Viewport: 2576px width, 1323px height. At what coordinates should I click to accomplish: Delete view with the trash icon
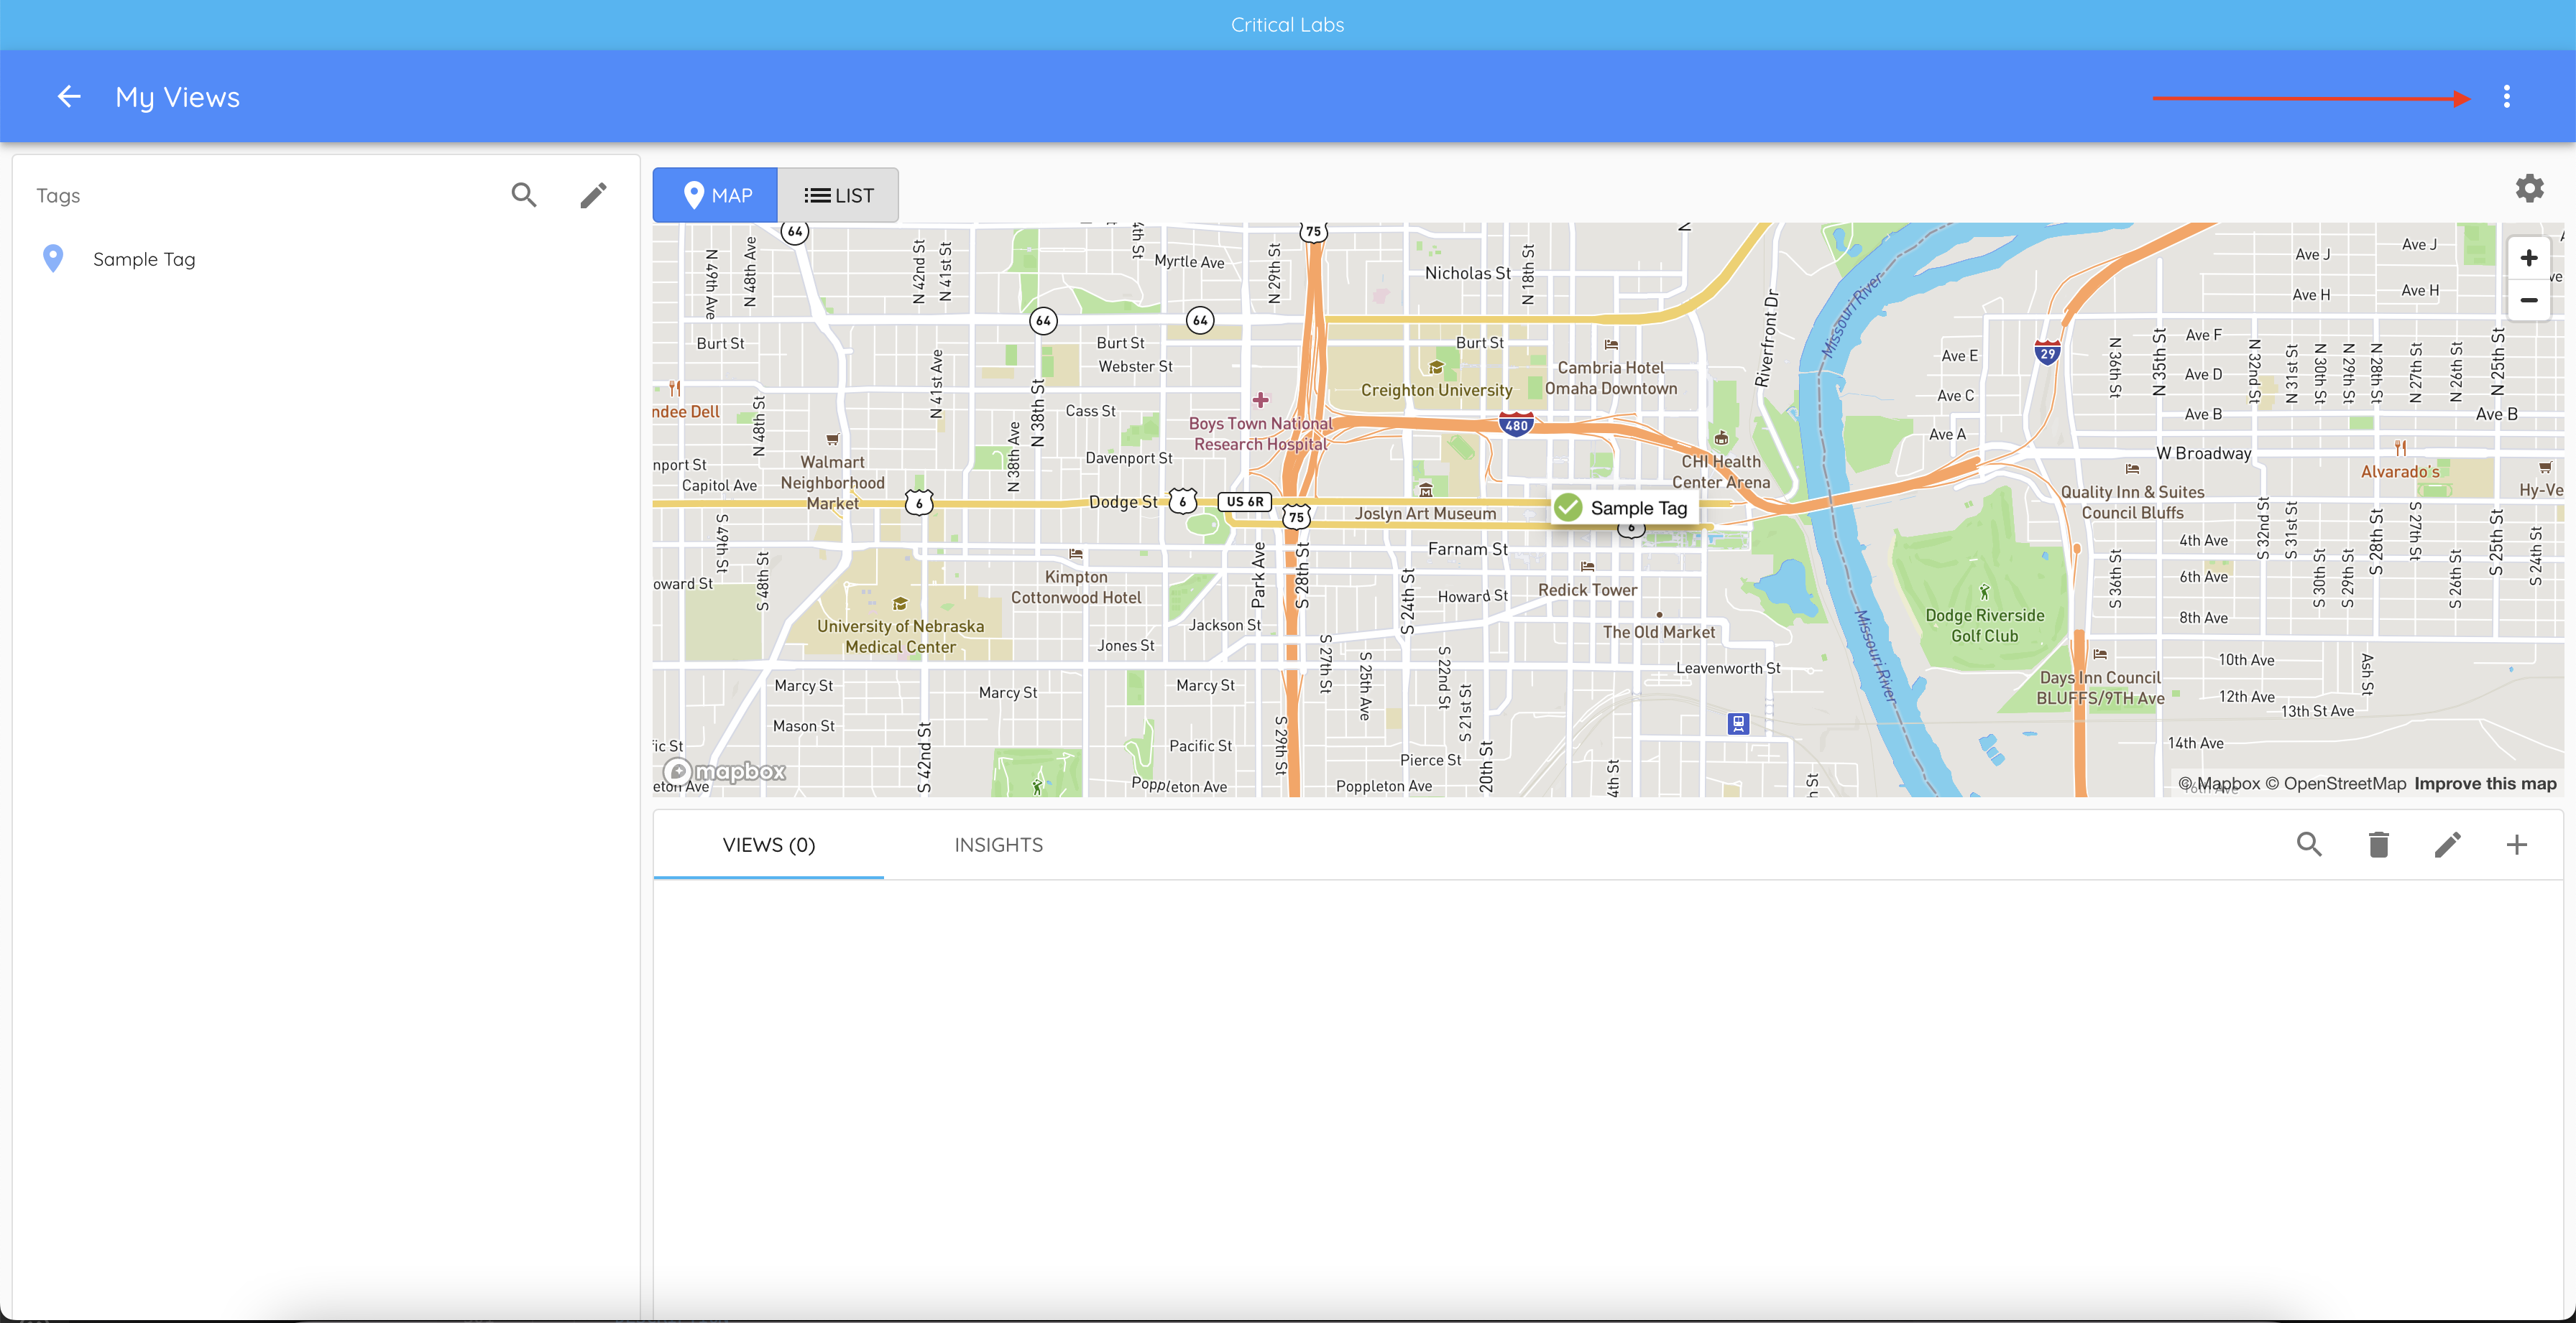[x=2378, y=845]
